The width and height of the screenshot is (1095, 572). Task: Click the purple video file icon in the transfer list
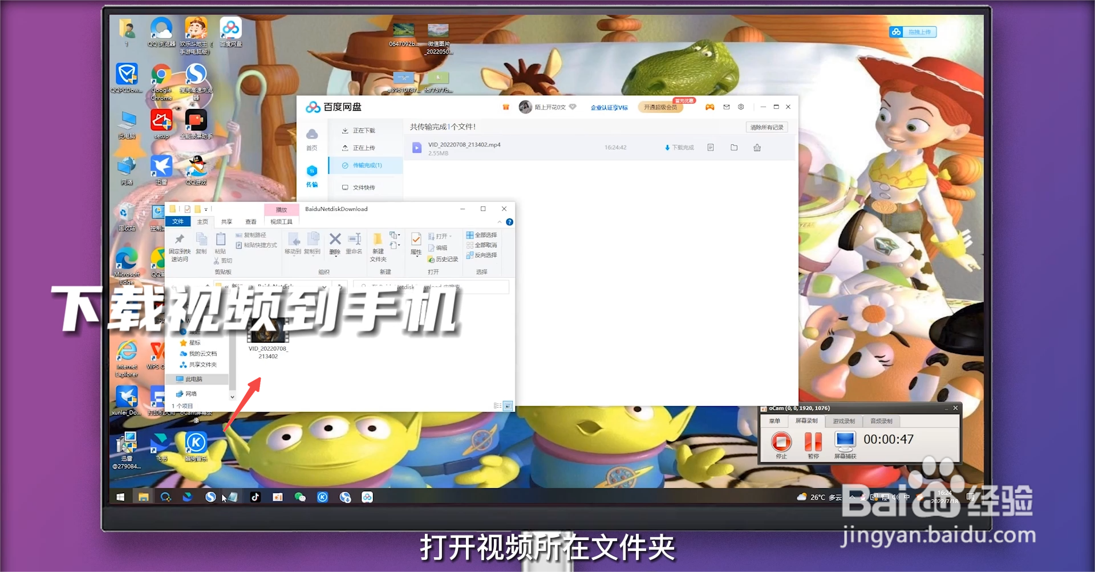tap(417, 148)
